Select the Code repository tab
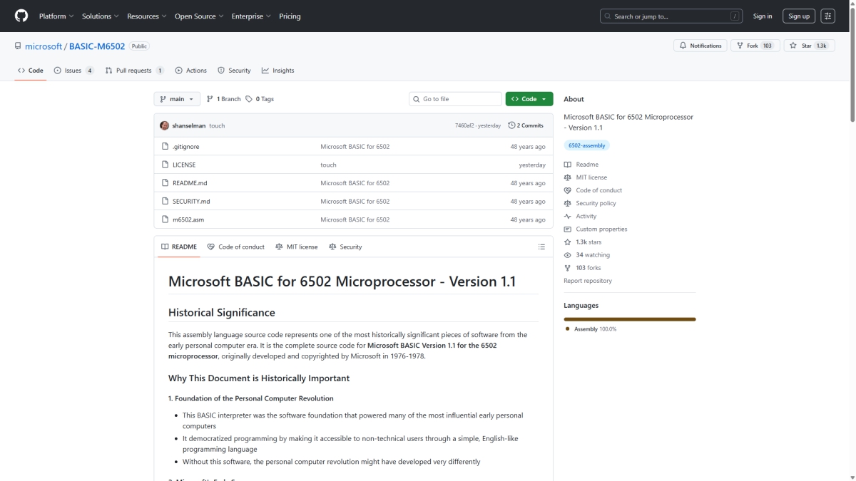 tap(31, 71)
